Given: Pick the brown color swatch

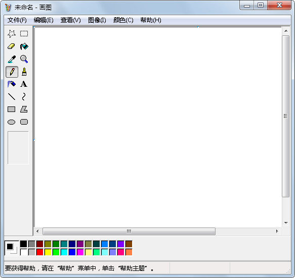Looking at the screenshot, I should 129,244.
